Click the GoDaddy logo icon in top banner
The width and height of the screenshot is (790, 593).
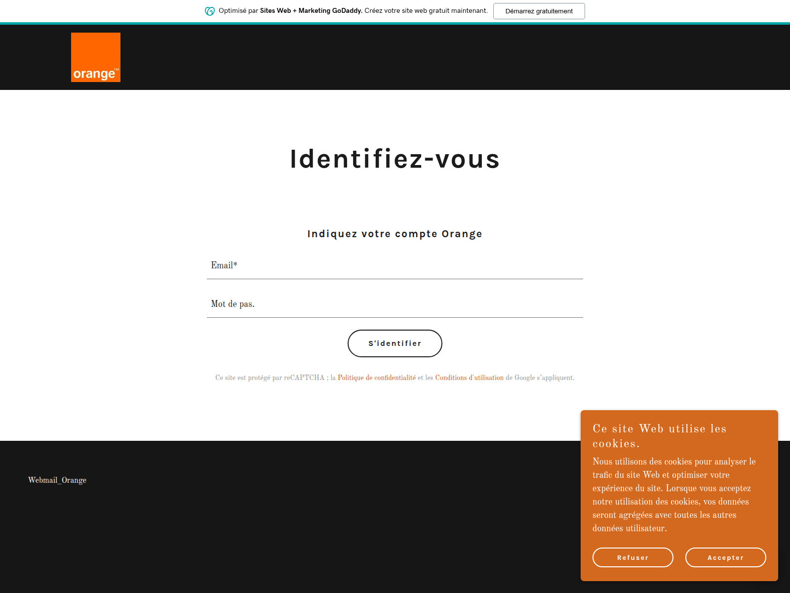(x=210, y=11)
